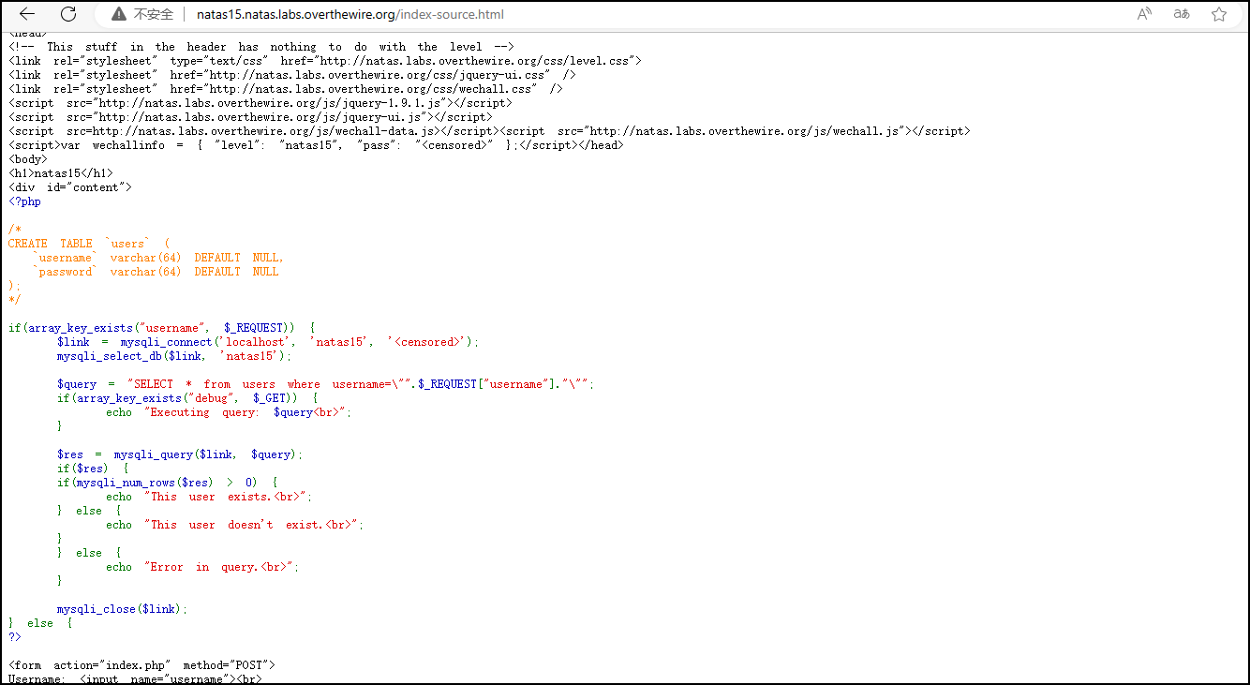Click the array_key_exists("username", $_REQUEST) line
Viewport: 1250px width, 685px height.
tap(162, 328)
